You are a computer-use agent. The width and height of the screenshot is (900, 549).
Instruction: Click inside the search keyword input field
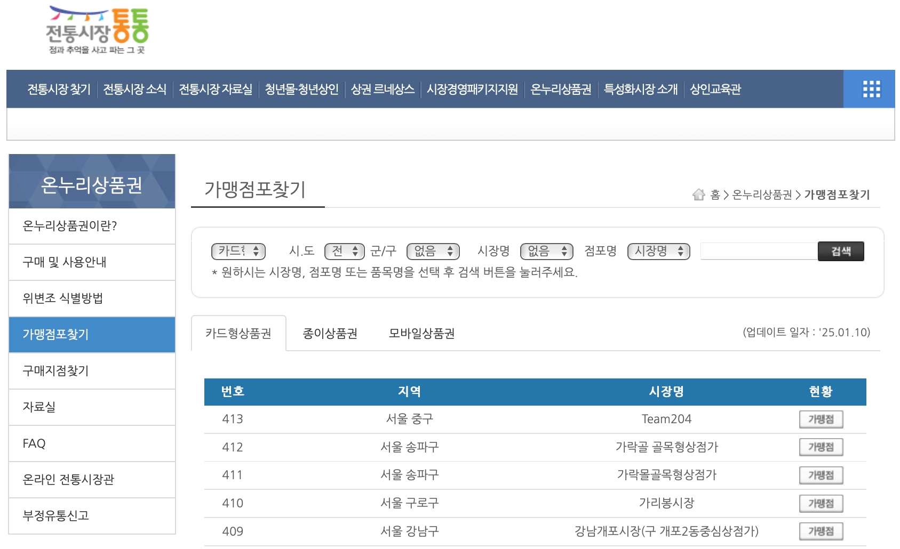pos(758,251)
